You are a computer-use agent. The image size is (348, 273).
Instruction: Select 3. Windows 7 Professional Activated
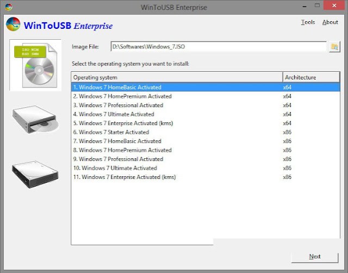click(206, 105)
